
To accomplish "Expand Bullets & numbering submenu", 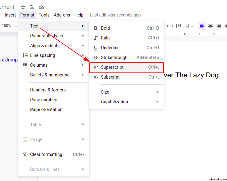I will pos(54,75).
